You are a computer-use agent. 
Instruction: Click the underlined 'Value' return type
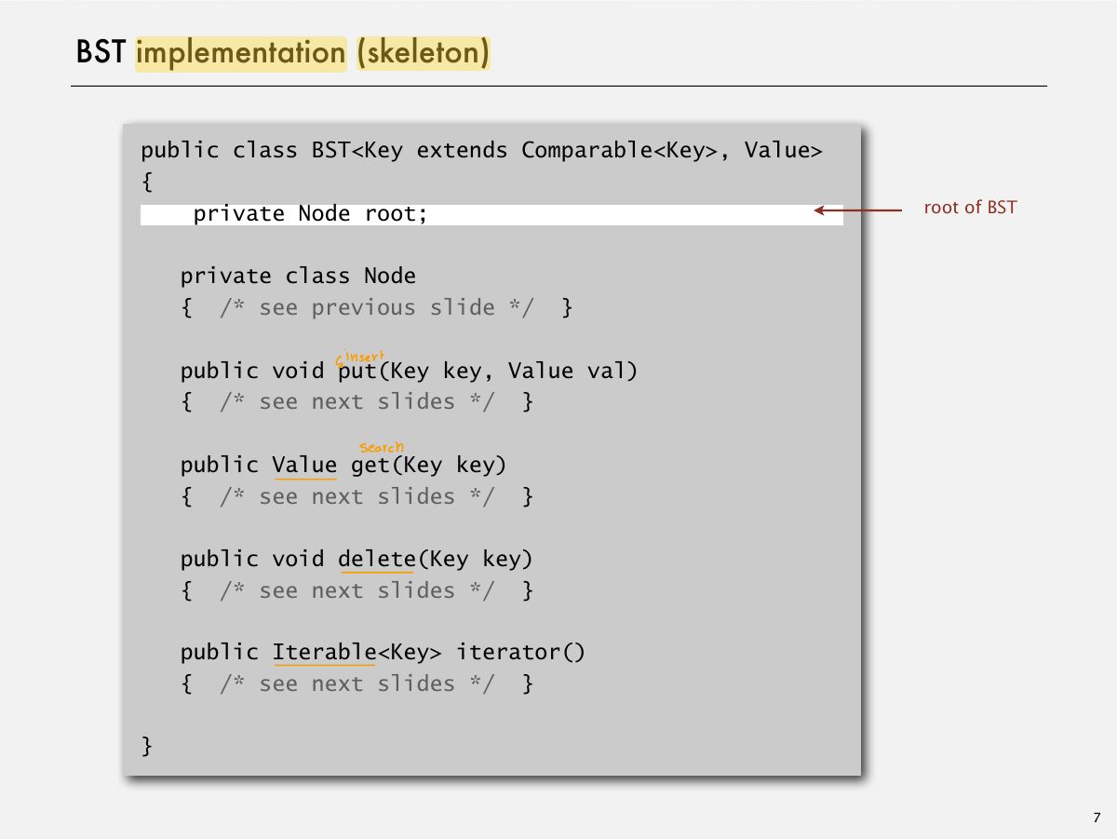point(304,465)
